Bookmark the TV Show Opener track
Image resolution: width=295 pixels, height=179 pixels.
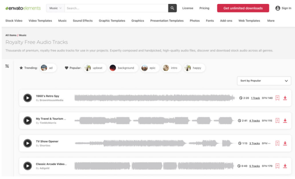277,143
